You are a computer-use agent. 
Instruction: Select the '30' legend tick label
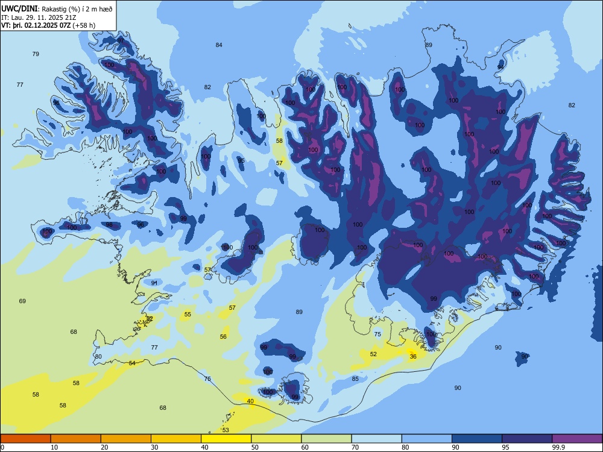pos(154,447)
